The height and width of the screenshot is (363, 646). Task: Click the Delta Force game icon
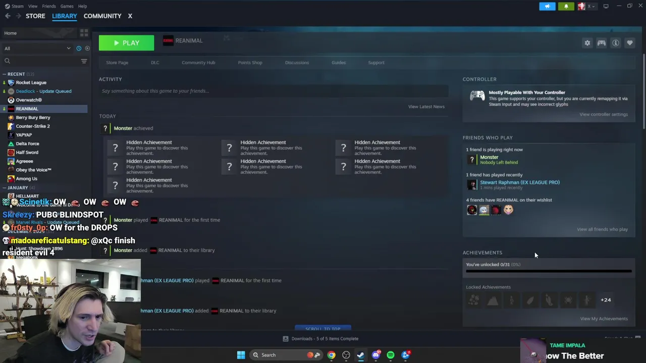(x=11, y=144)
